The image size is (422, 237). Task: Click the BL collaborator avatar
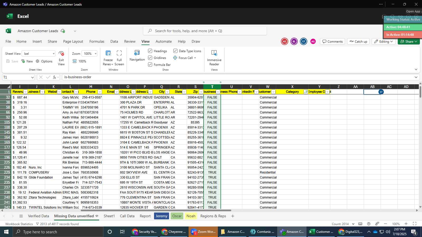click(x=294, y=41)
